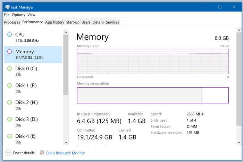Open the File menu

[x=7, y=15]
